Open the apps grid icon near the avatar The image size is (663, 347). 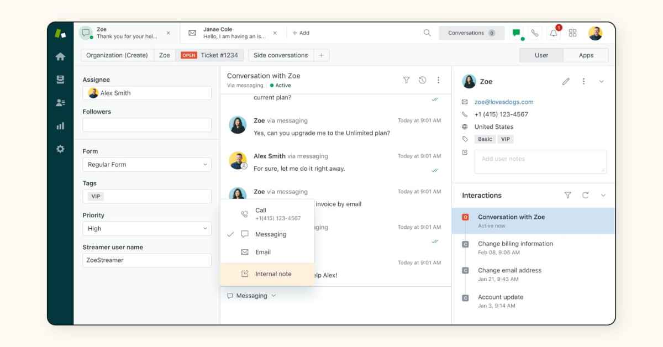point(573,33)
